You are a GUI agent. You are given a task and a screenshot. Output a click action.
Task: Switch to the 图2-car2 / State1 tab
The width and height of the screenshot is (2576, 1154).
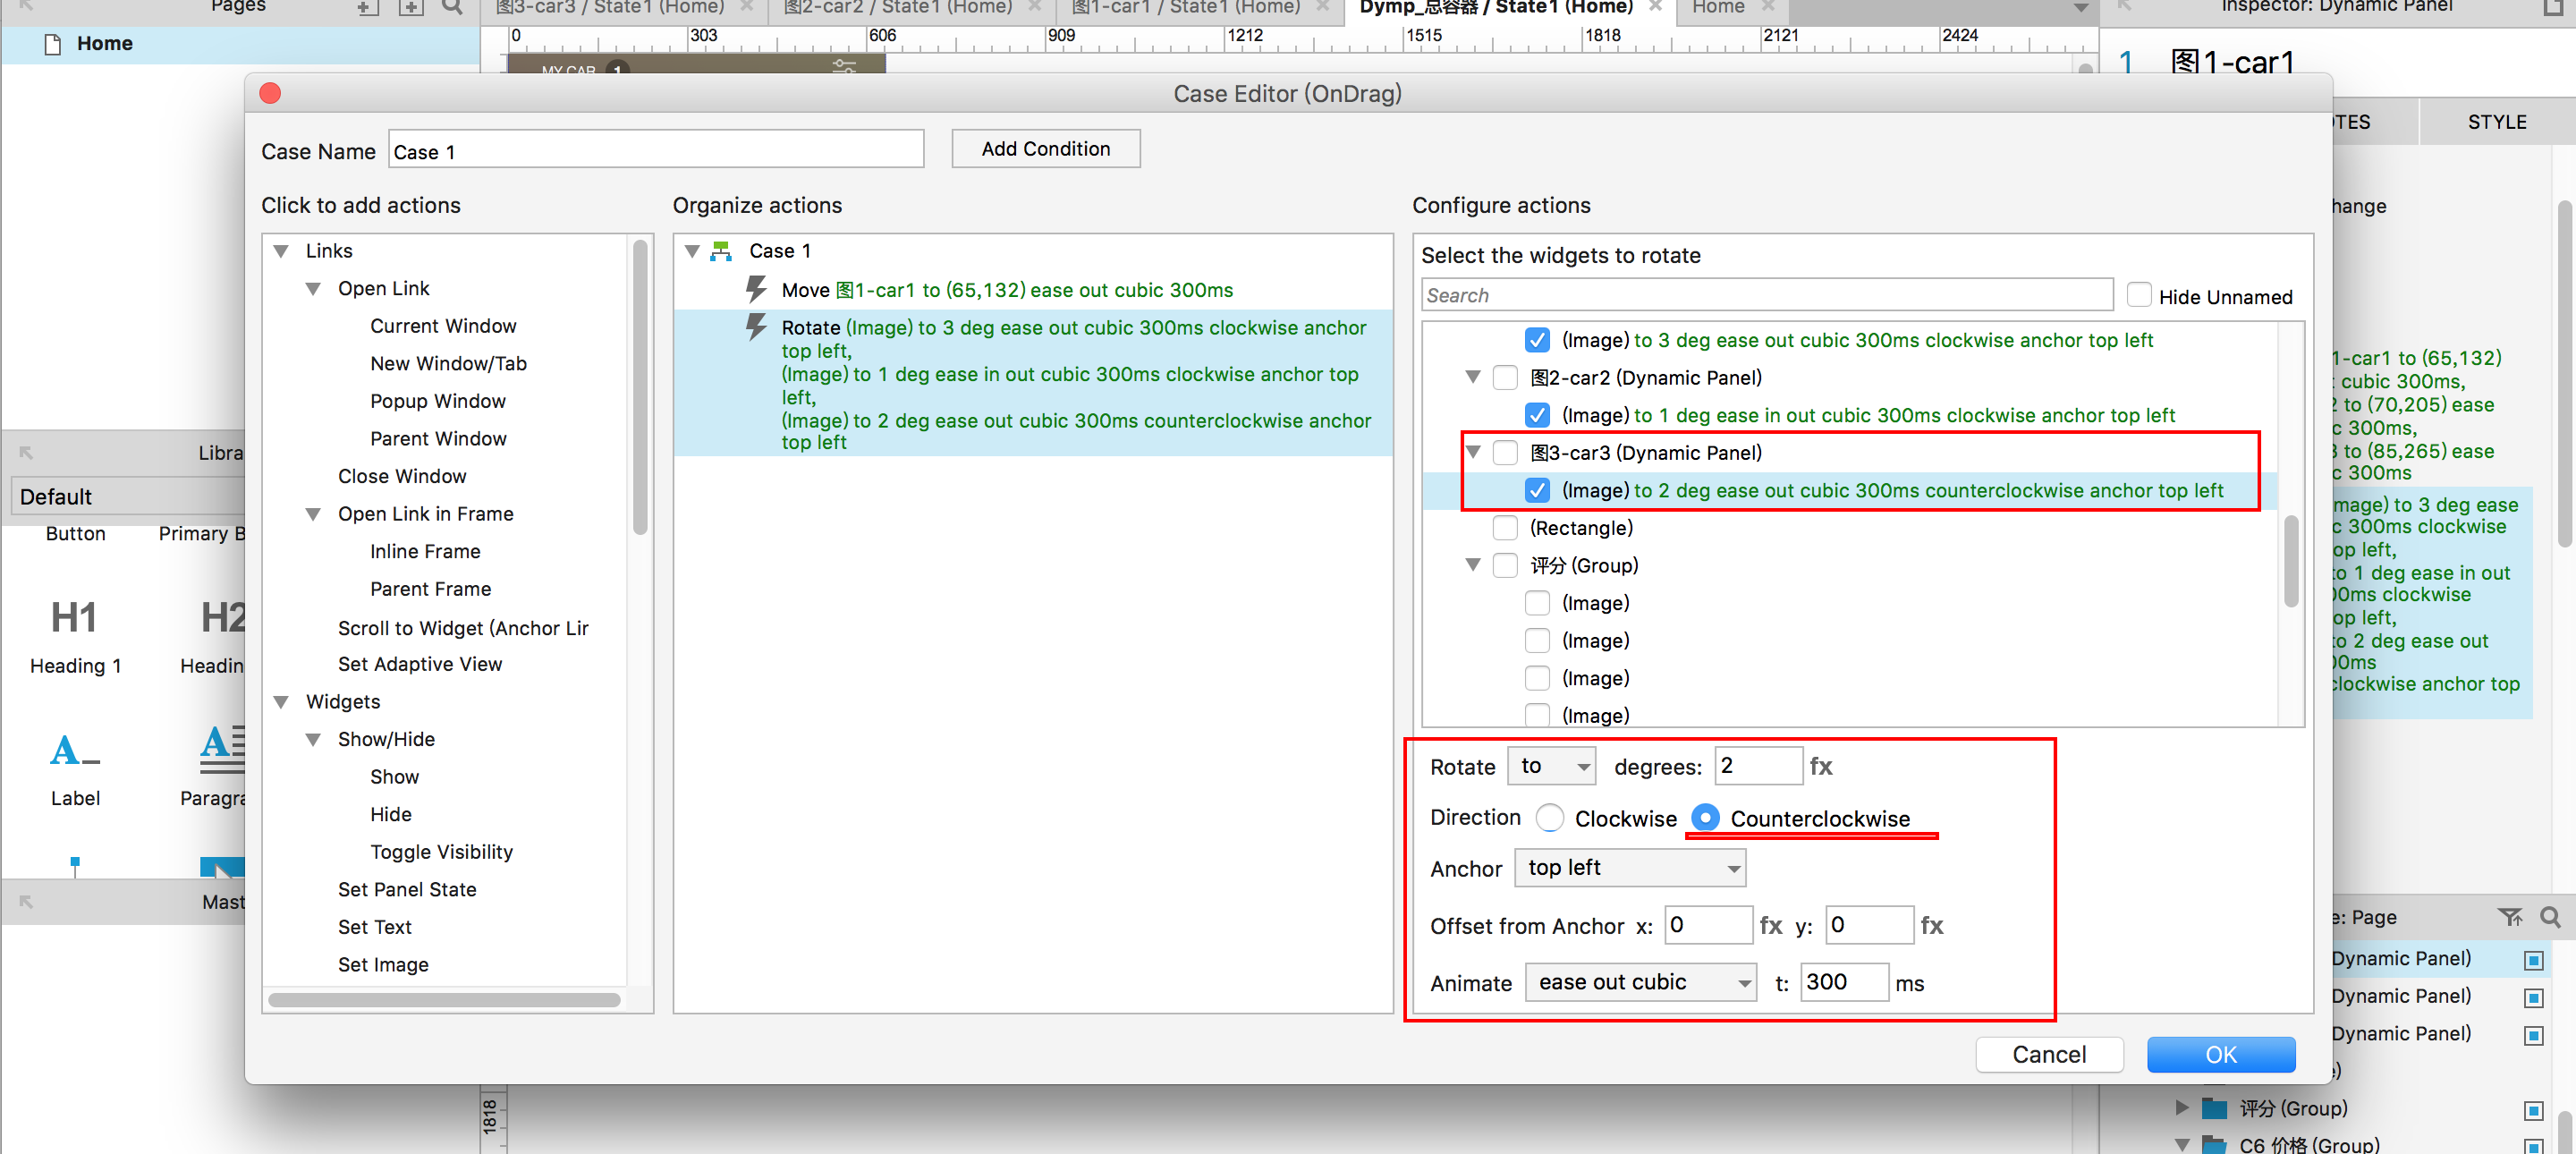pos(897,8)
